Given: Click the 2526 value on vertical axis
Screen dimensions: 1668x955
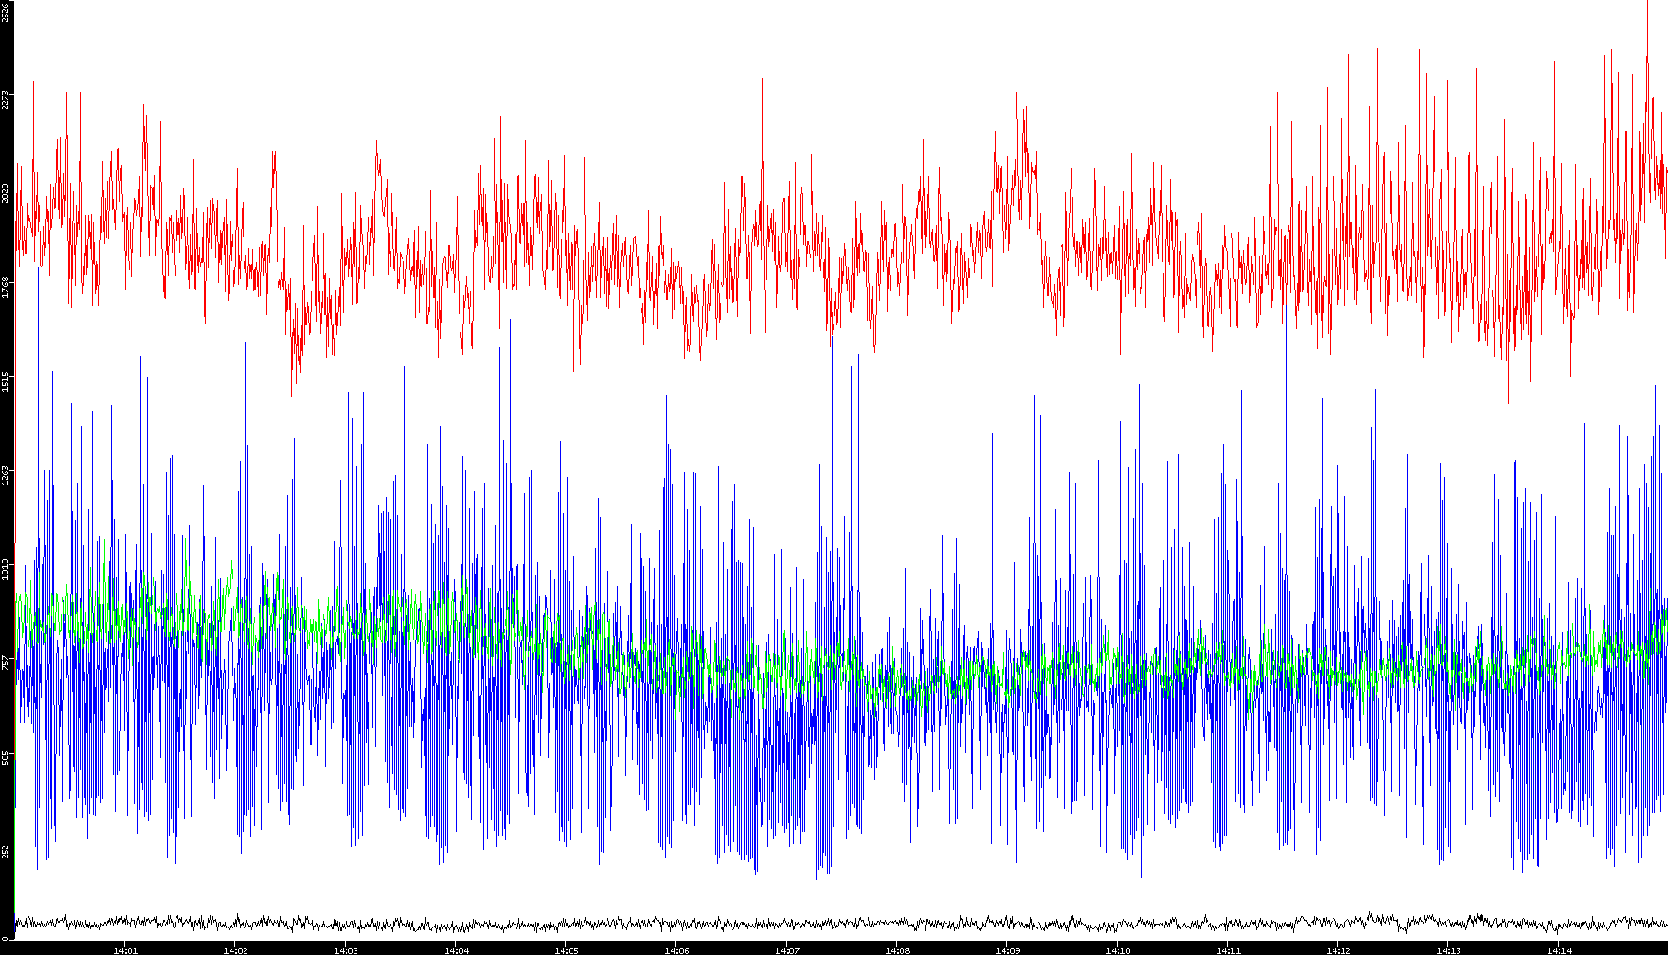Looking at the screenshot, I should (x=6, y=12).
